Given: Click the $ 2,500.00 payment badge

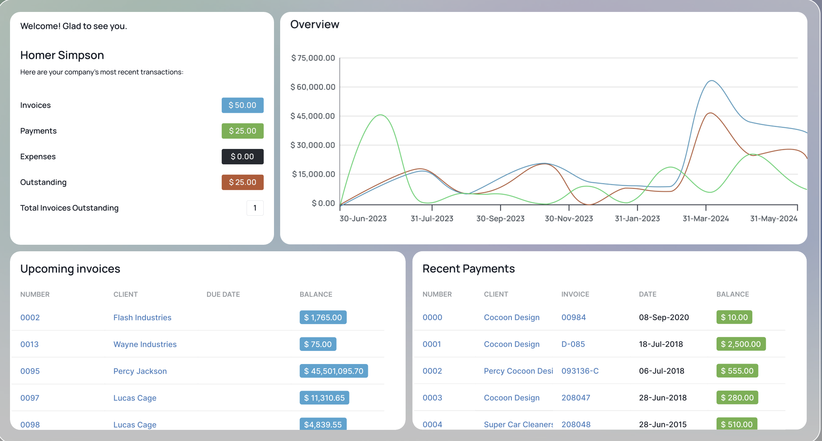Looking at the screenshot, I should (740, 344).
